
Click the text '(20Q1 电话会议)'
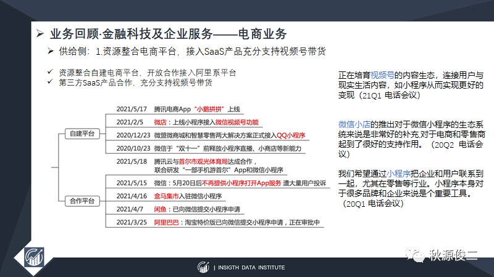pos(372,204)
